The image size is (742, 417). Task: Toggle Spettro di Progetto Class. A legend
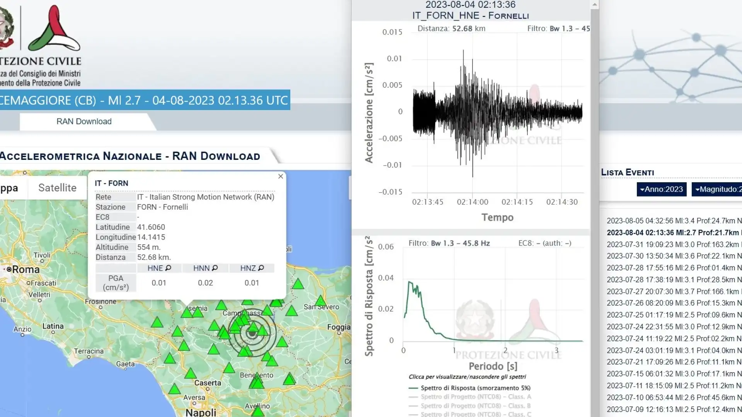470,397
